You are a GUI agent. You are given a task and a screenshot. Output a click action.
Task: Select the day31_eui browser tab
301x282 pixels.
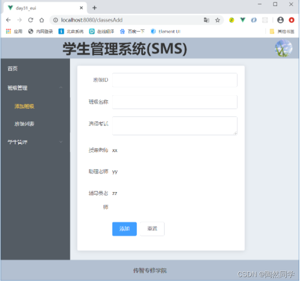pyautogui.click(x=45, y=8)
